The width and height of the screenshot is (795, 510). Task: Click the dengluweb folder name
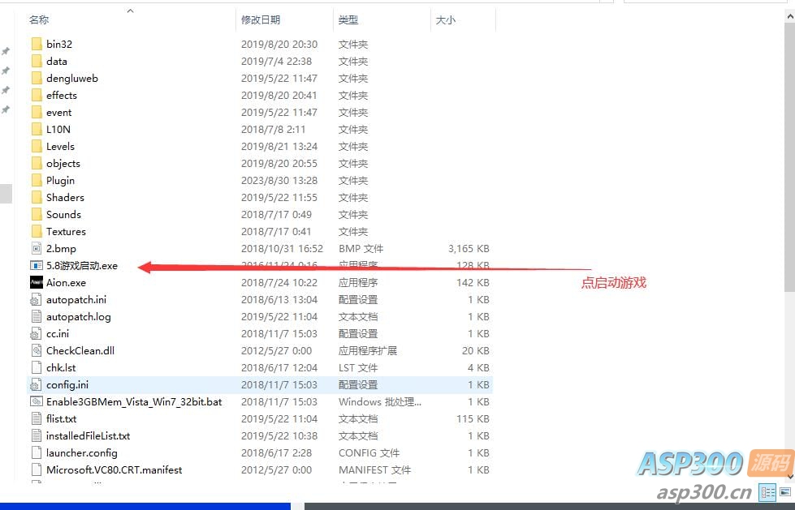tap(72, 78)
